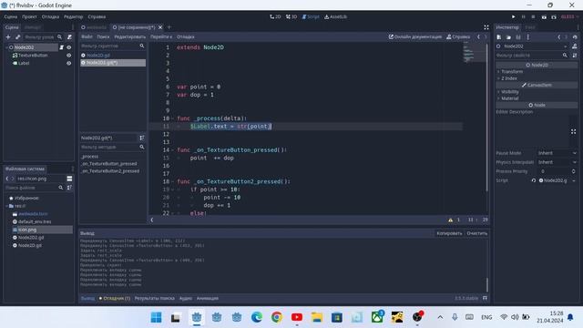Toggle distraction-free fullscreen script view
The image size is (583, 328).
point(486,27)
